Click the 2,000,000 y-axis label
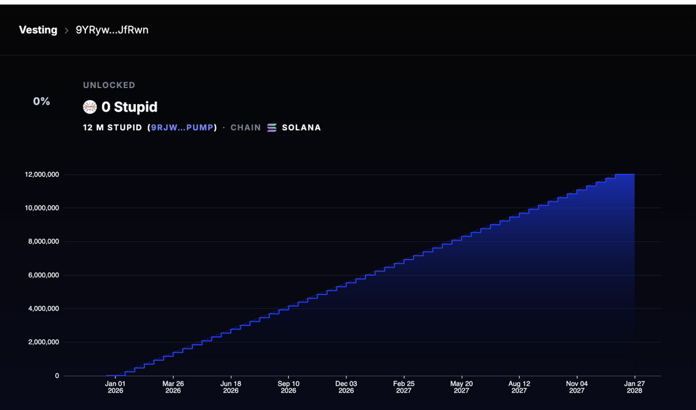 click(43, 342)
